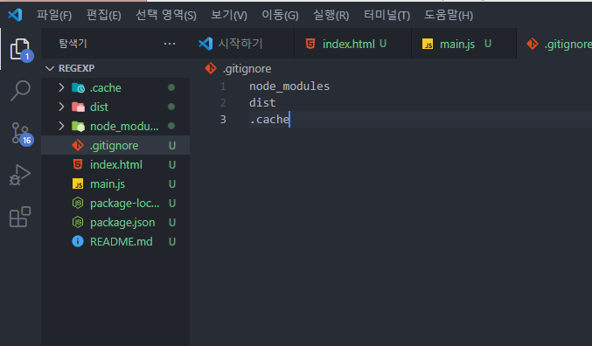Open the 이동(G) menu
The image size is (592, 346).
tap(280, 15)
